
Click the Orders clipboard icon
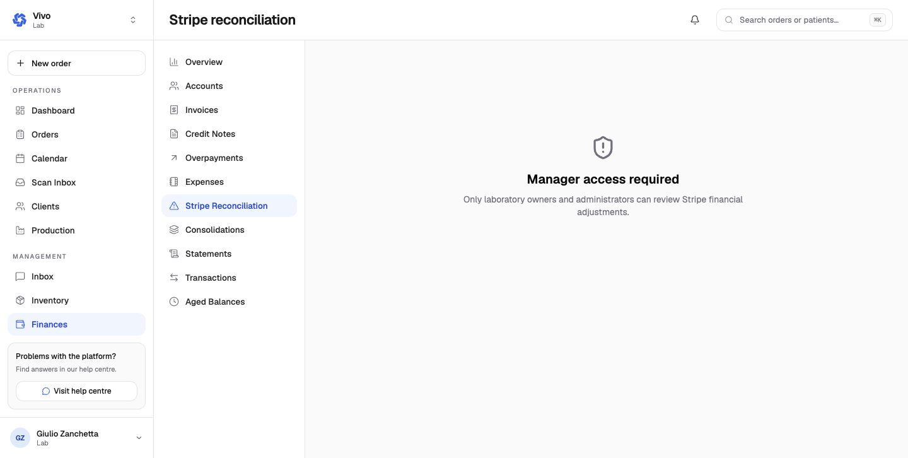[20, 134]
